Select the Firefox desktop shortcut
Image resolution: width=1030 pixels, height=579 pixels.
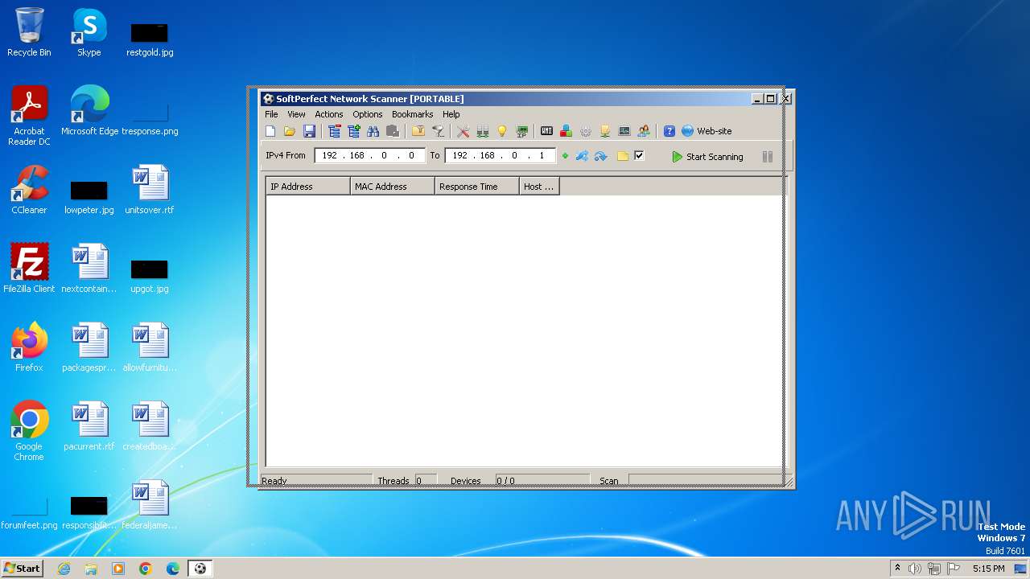29,347
